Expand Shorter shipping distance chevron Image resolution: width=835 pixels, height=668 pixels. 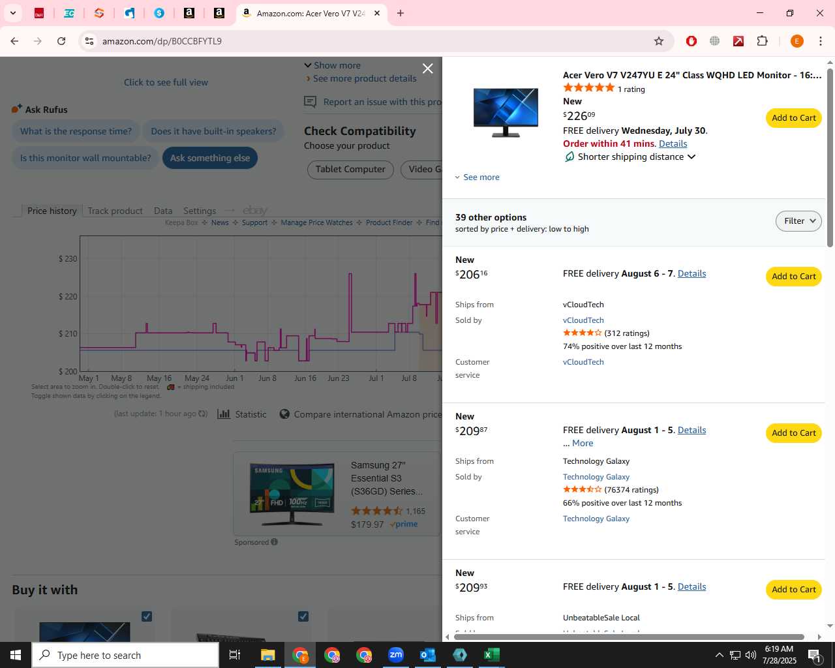[x=691, y=157]
